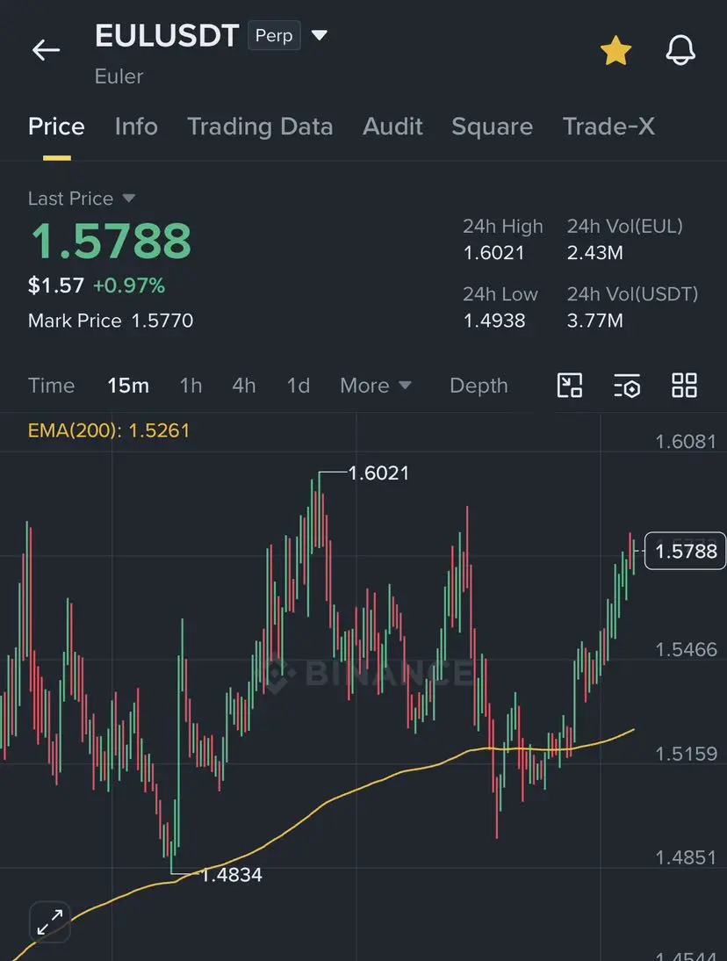This screenshot has width=727, height=961.
Task: Tap the Perp contract badge
Action: click(274, 35)
